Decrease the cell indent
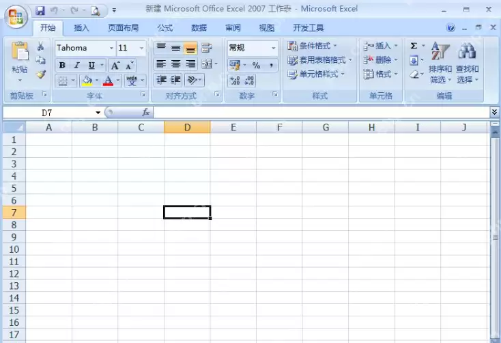The image size is (501, 343). [x=161, y=80]
